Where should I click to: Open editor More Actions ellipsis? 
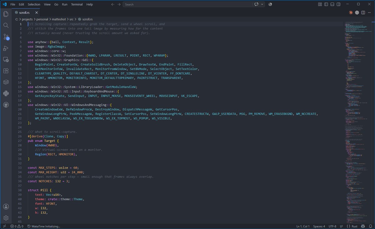(369, 12)
